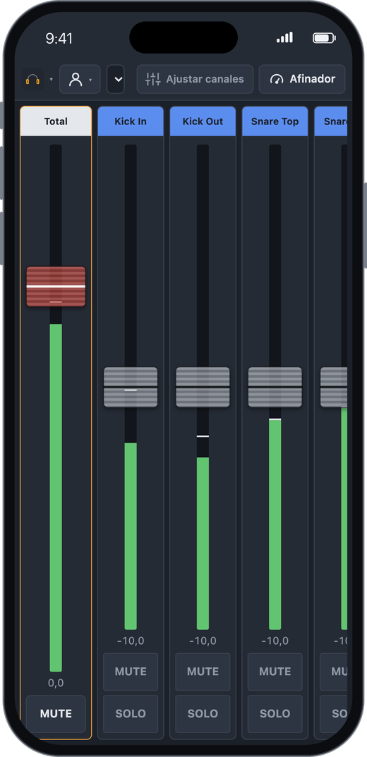Open the Afinador tuner button

coord(302,79)
